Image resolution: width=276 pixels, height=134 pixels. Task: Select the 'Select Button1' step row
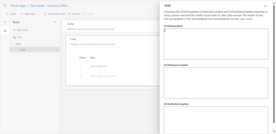(99, 66)
